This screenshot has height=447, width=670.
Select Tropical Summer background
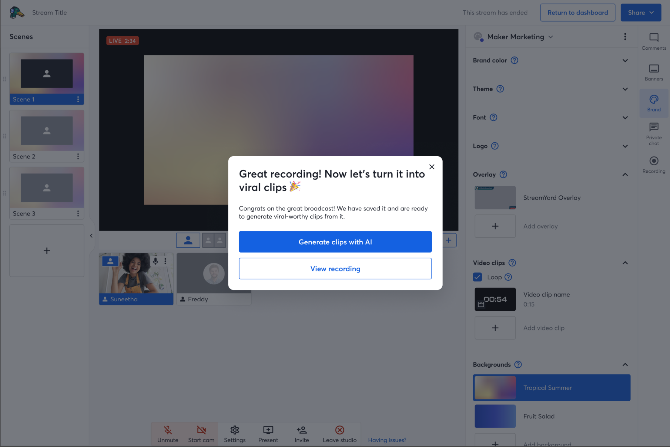click(551, 388)
